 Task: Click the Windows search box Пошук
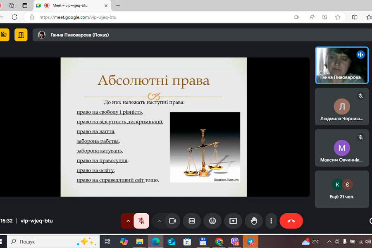click(x=53, y=241)
